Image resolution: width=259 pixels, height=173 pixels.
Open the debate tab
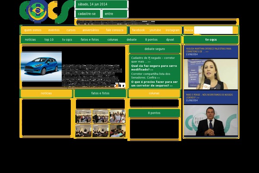pos(132,39)
